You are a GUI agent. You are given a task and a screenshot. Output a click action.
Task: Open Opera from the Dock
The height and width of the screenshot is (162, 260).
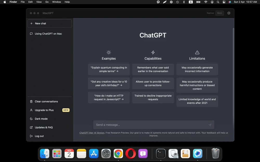(131, 153)
